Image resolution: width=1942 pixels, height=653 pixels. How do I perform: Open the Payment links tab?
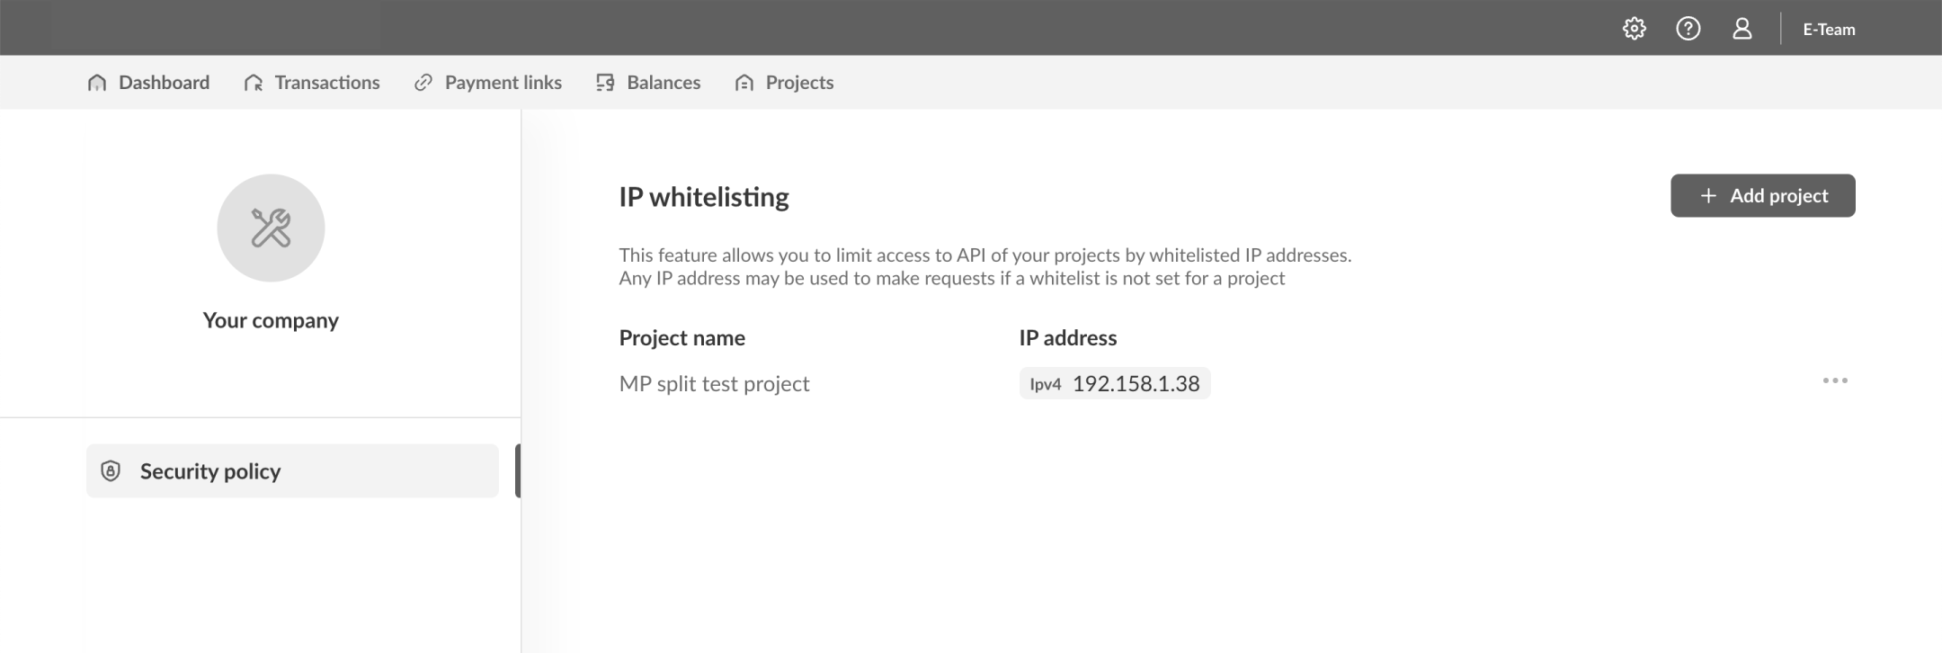click(503, 83)
